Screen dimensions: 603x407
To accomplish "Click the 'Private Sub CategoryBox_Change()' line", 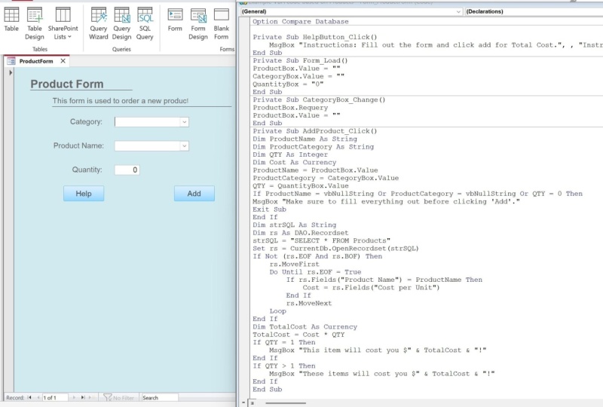I will [x=319, y=99].
